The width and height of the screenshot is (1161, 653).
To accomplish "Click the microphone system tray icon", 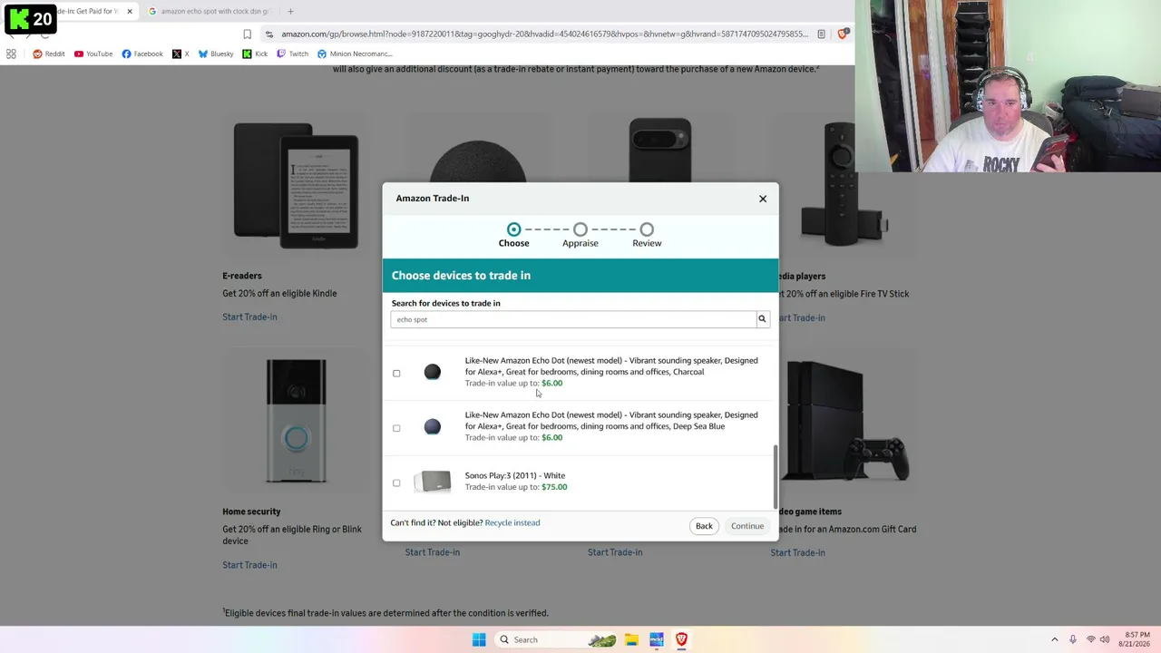I will [1072, 639].
